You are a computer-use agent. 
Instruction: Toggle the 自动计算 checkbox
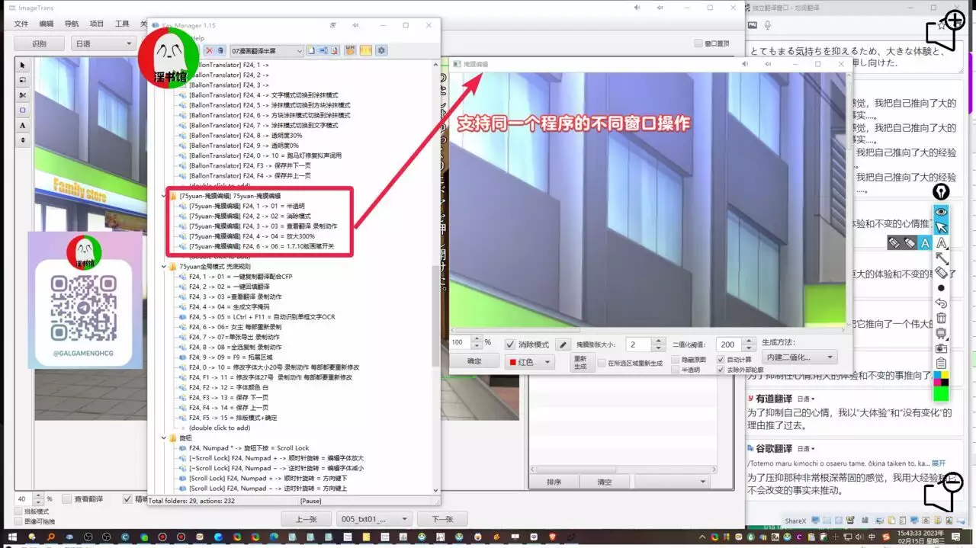721,359
